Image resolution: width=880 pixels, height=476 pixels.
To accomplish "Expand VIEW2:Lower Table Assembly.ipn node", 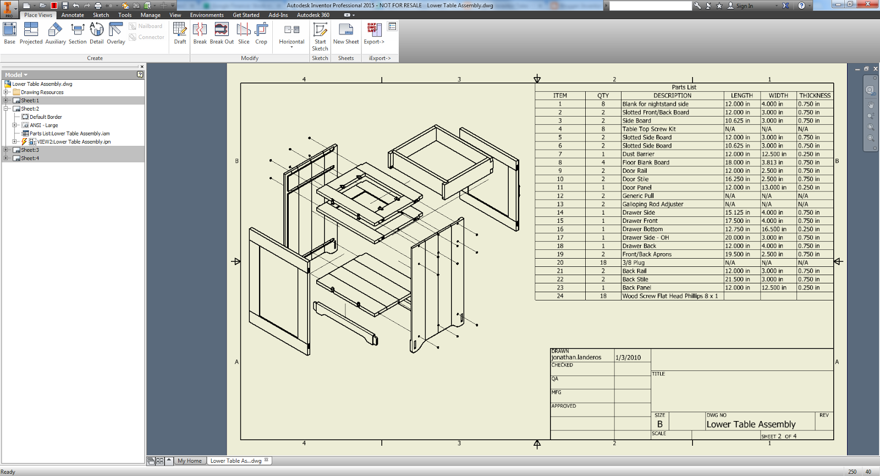I will 15,142.
